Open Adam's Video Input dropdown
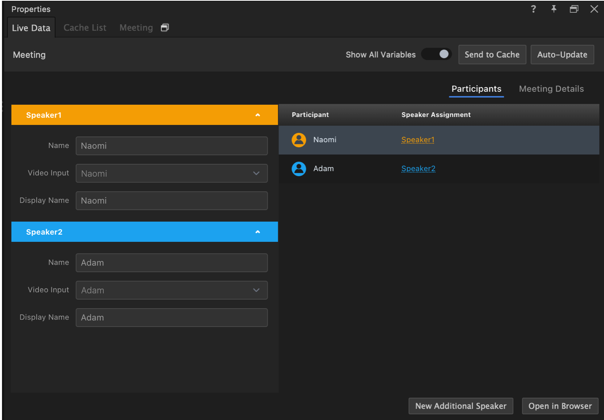The width and height of the screenshot is (604, 420). click(x=256, y=290)
